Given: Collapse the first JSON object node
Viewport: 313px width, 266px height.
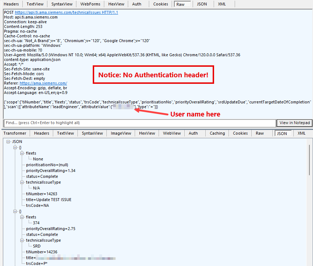Looking at the screenshot, I should pyautogui.click(x=15, y=148).
